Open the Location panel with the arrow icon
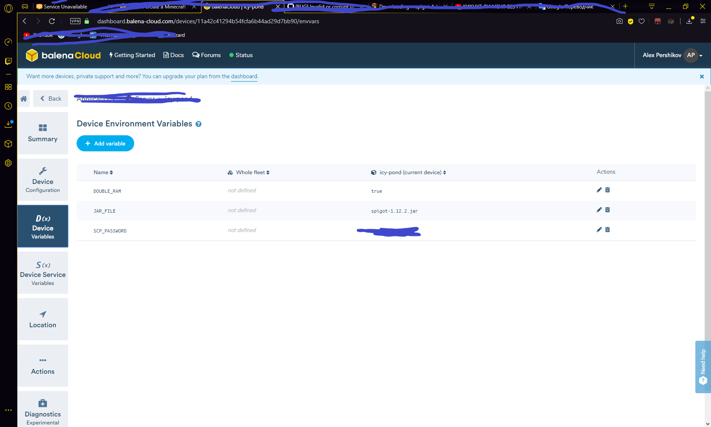Image resolution: width=711 pixels, height=427 pixels. (42, 319)
